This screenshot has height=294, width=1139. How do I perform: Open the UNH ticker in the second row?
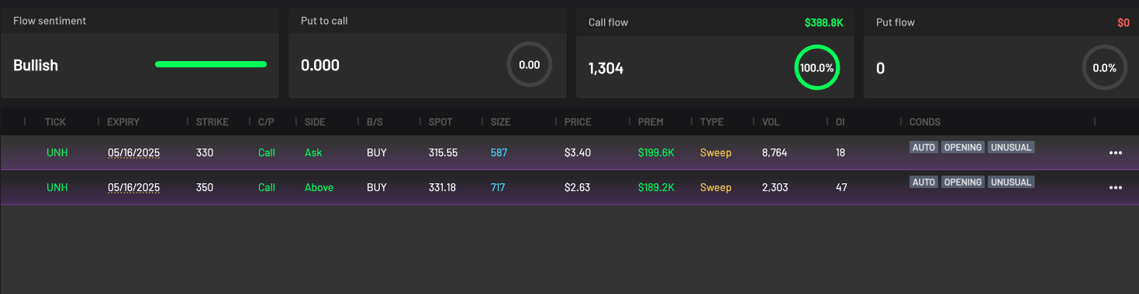pyautogui.click(x=57, y=188)
